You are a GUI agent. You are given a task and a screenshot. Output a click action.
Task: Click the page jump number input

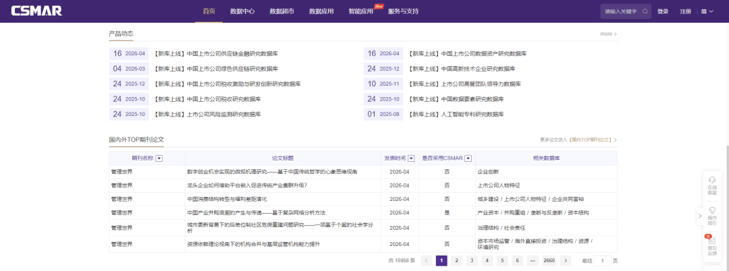coord(603,261)
